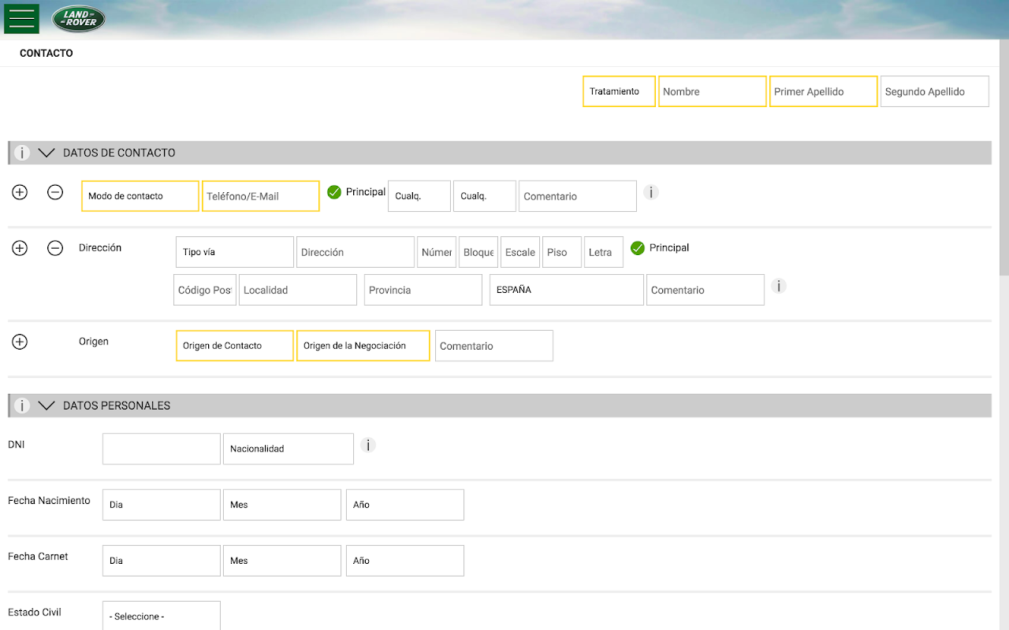Screen dimensions: 1009x630
Task: Collapse the Datos de Contacto section
Action: pyautogui.click(x=47, y=153)
